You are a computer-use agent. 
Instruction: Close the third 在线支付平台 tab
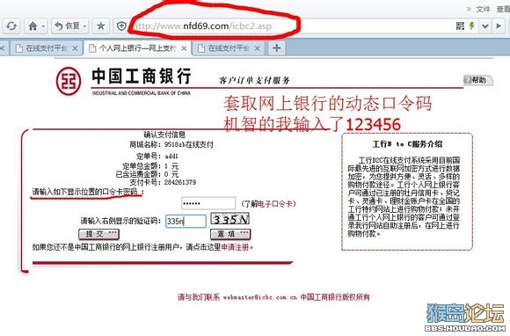click(x=258, y=48)
